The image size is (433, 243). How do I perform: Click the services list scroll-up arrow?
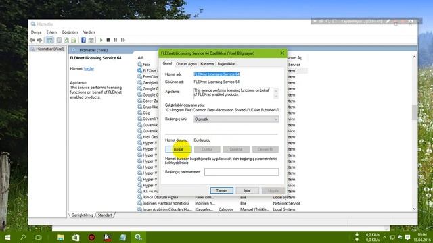[x=414, y=57]
